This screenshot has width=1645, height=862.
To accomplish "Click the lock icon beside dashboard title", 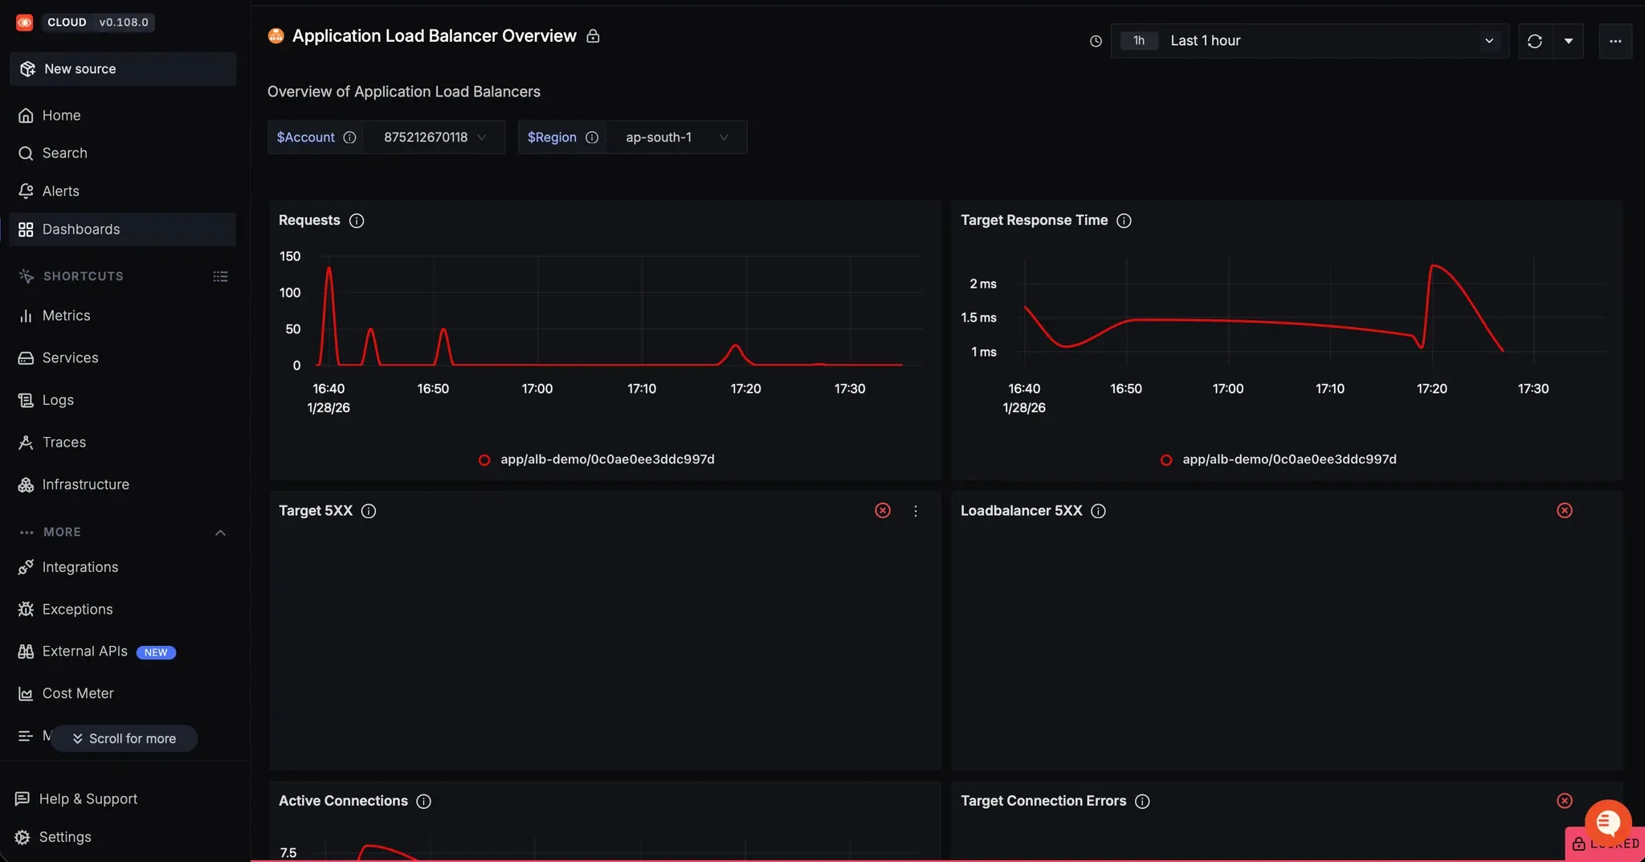I will point(593,36).
